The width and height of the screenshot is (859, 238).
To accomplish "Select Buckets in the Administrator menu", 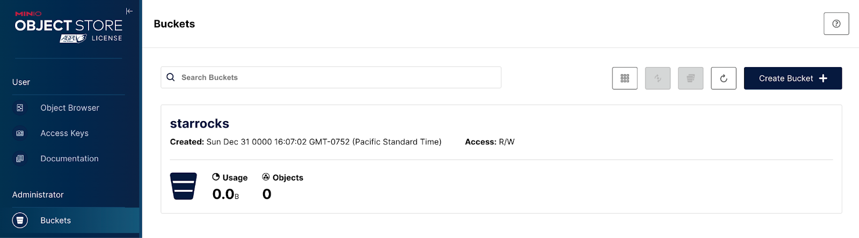I will coord(56,220).
